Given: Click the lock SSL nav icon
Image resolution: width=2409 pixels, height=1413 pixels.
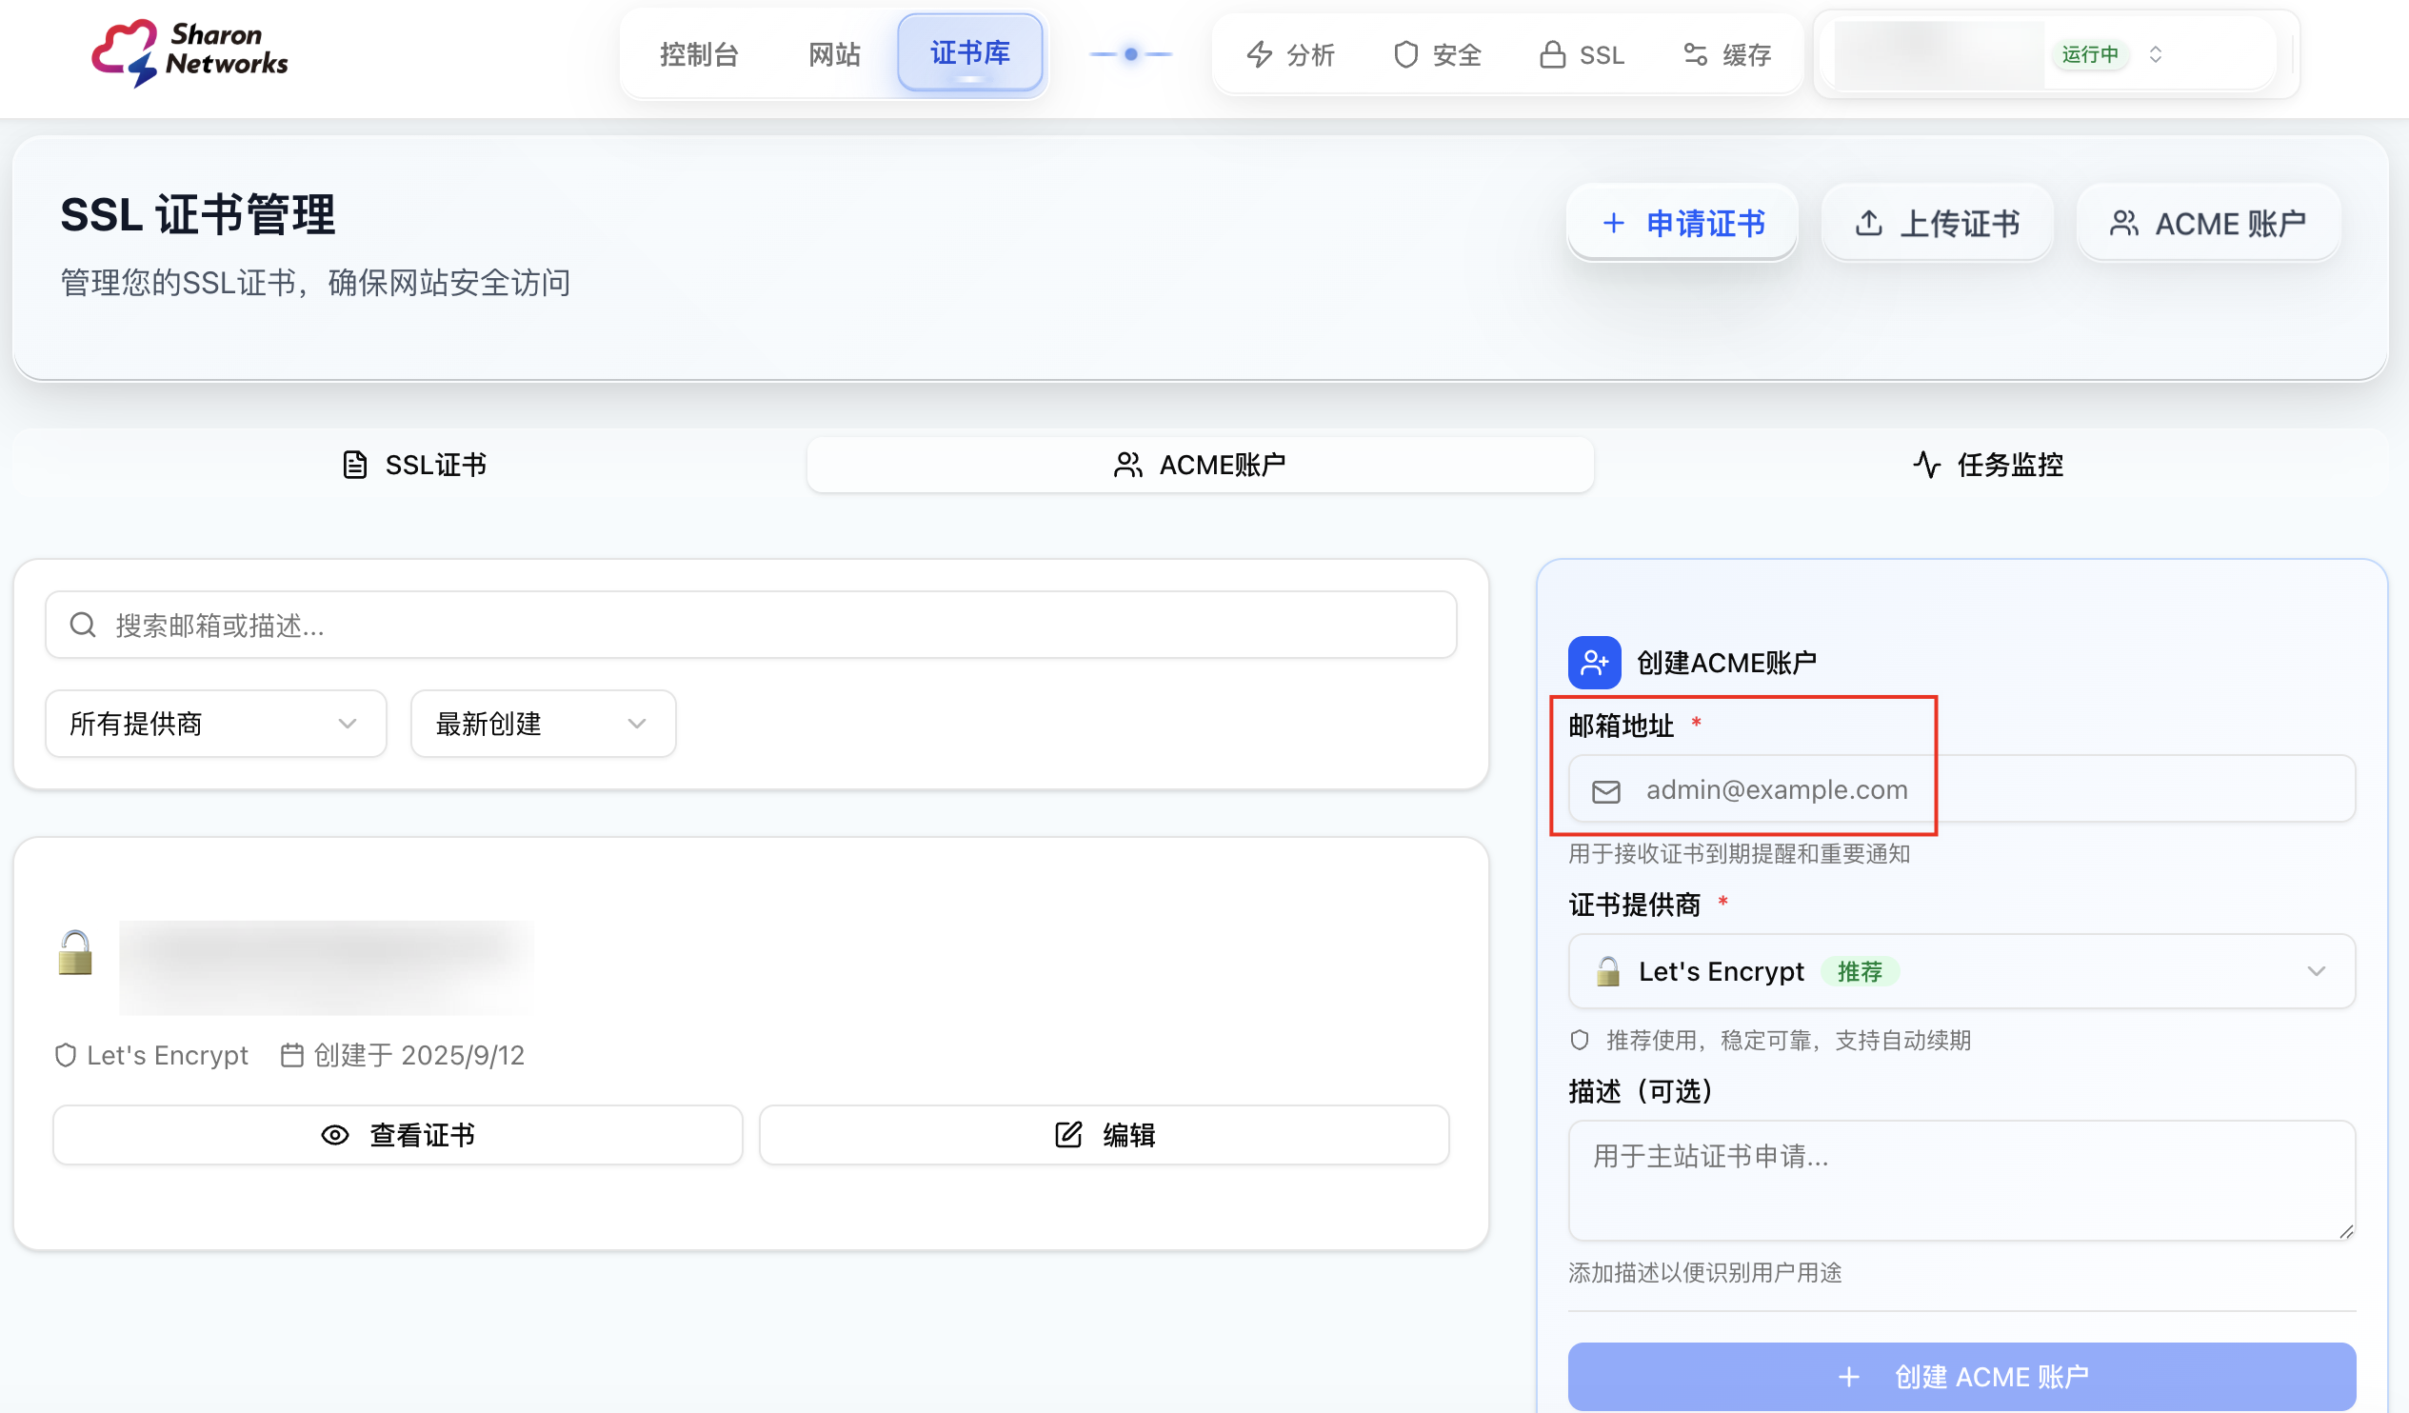Looking at the screenshot, I should coord(1551,54).
